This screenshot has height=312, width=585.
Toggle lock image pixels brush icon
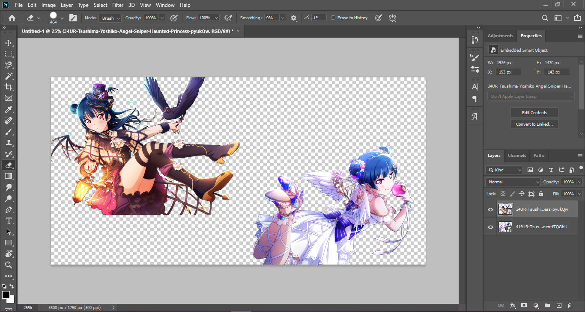coord(512,194)
